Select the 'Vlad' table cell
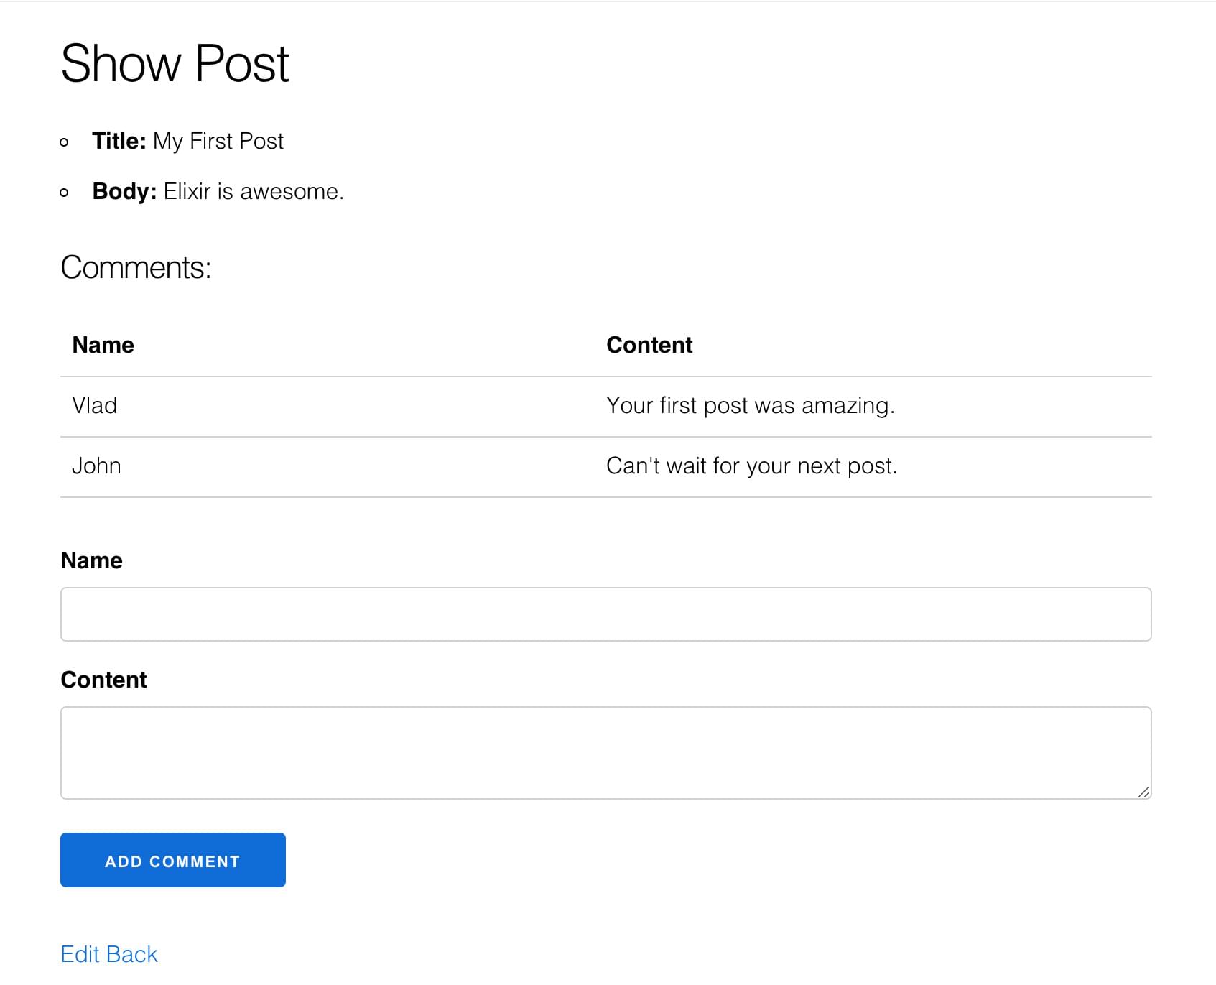This screenshot has height=985, width=1216. click(94, 405)
